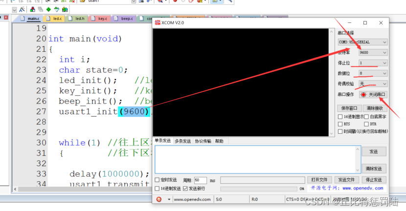Enable the 16进制显示 checkbox
Image resolution: width=406 pixels, height=211 pixels.
point(340,117)
